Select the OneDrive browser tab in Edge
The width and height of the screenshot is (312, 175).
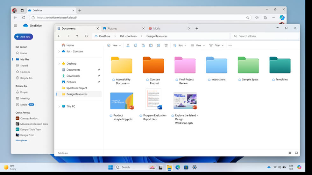point(51,10)
